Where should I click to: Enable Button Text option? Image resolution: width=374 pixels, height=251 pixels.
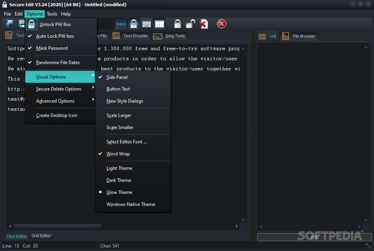click(133, 89)
